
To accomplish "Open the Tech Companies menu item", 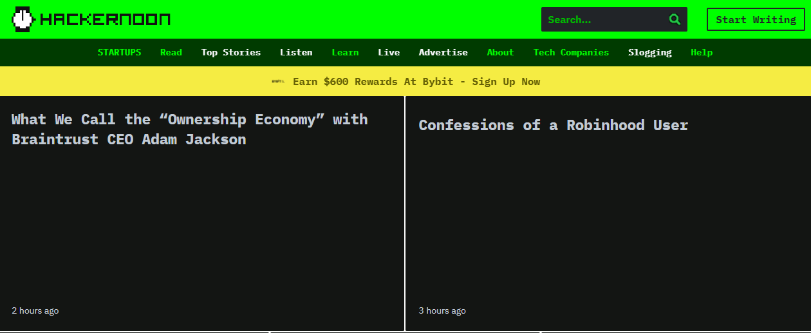I will coord(571,52).
